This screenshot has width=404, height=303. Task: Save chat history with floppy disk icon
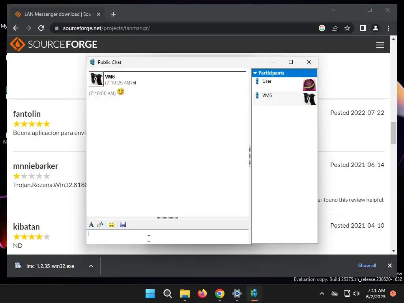pyautogui.click(x=123, y=224)
